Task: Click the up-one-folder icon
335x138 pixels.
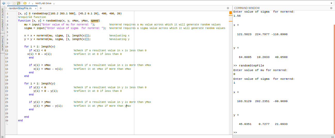Action: 14,3
